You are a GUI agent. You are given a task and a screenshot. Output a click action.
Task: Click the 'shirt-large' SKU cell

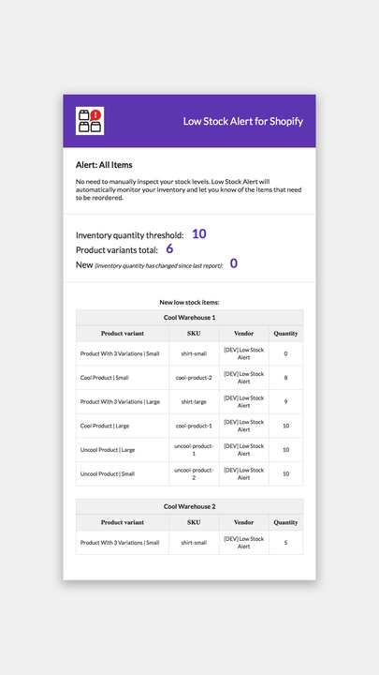point(194,402)
